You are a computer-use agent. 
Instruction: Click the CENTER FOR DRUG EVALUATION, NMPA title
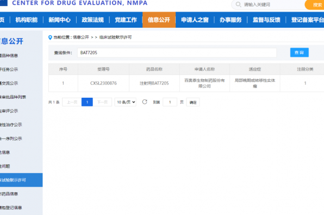pyautogui.click(x=80, y=3)
